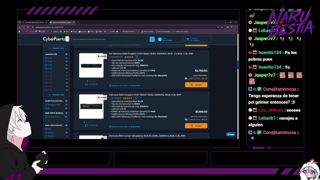The width and height of the screenshot is (320, 180).
Task: Open the Creator TikTok bookmark
Action: coord(54,31)
